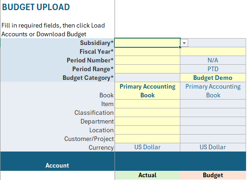Select the gray Item cell in Budget column

213,104
